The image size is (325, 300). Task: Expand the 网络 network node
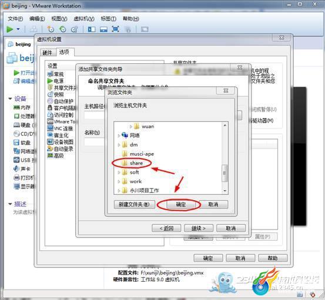[x=119, y=136]
